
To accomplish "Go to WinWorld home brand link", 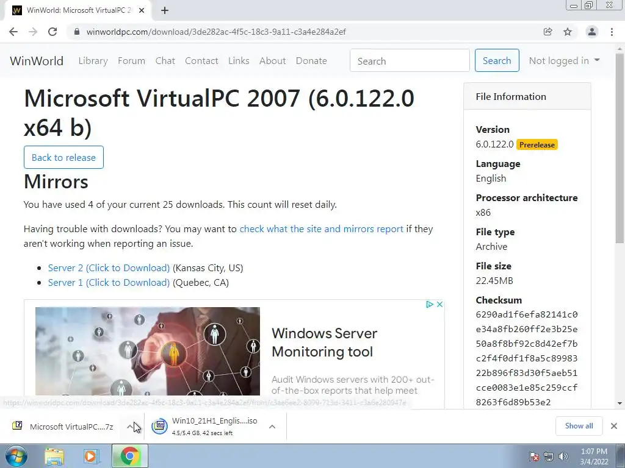I will [x=37, y=61].
